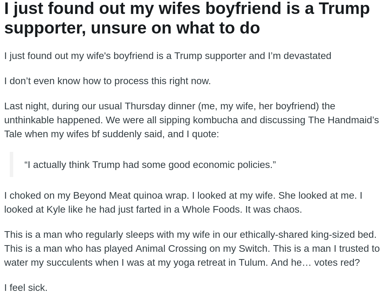Click the name "Kyle" in the text
Screen dimensions: 388x301
(x=56, y=210)
